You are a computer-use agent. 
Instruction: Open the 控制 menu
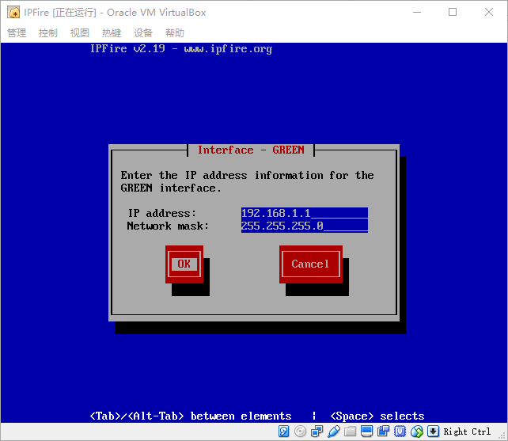(48, 32)
